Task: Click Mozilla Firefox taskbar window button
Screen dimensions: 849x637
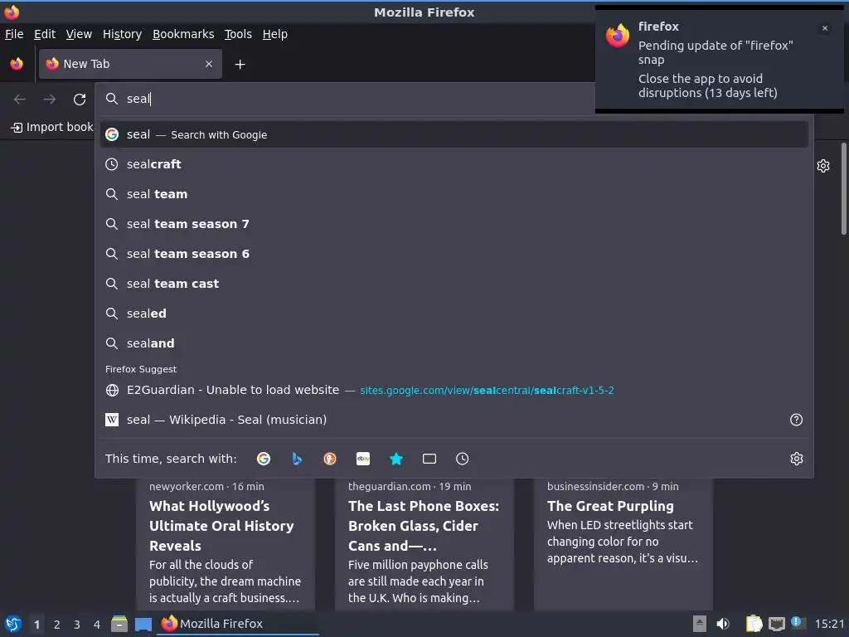Action: tap(238, 624)
